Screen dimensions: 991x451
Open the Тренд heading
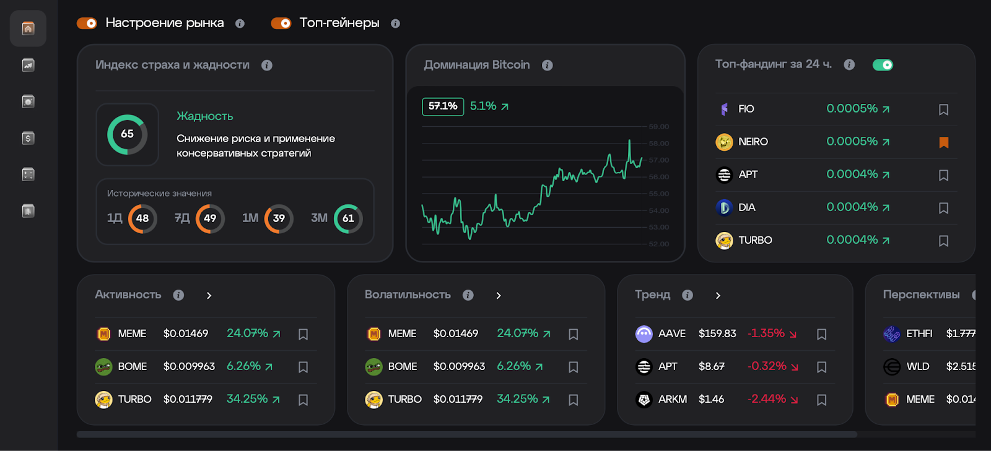(652, 294)
